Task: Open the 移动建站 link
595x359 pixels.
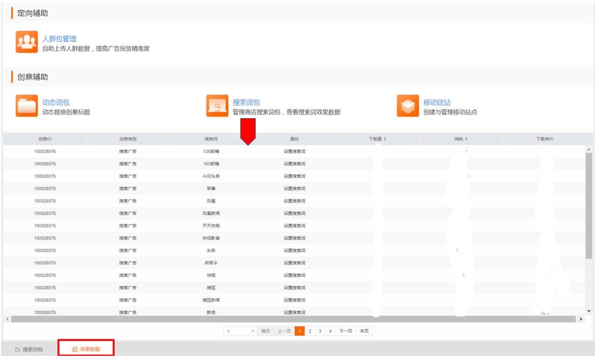Action: pyautogui.click(x=437, y=102)
